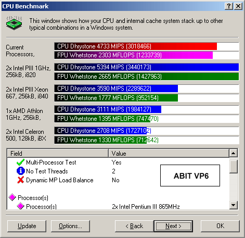Confirm with the OK button
245x238 pixels.
(x=220, y=226)
